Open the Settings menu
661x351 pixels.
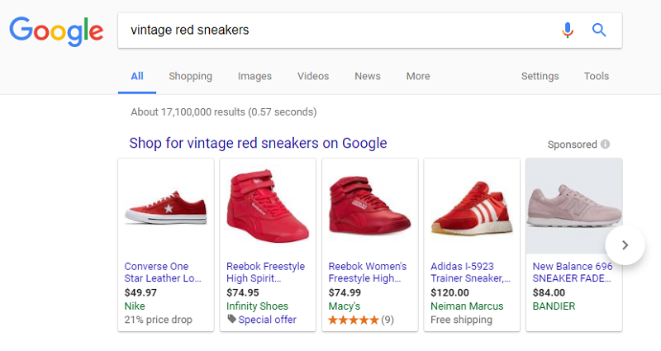click(540, 76)
